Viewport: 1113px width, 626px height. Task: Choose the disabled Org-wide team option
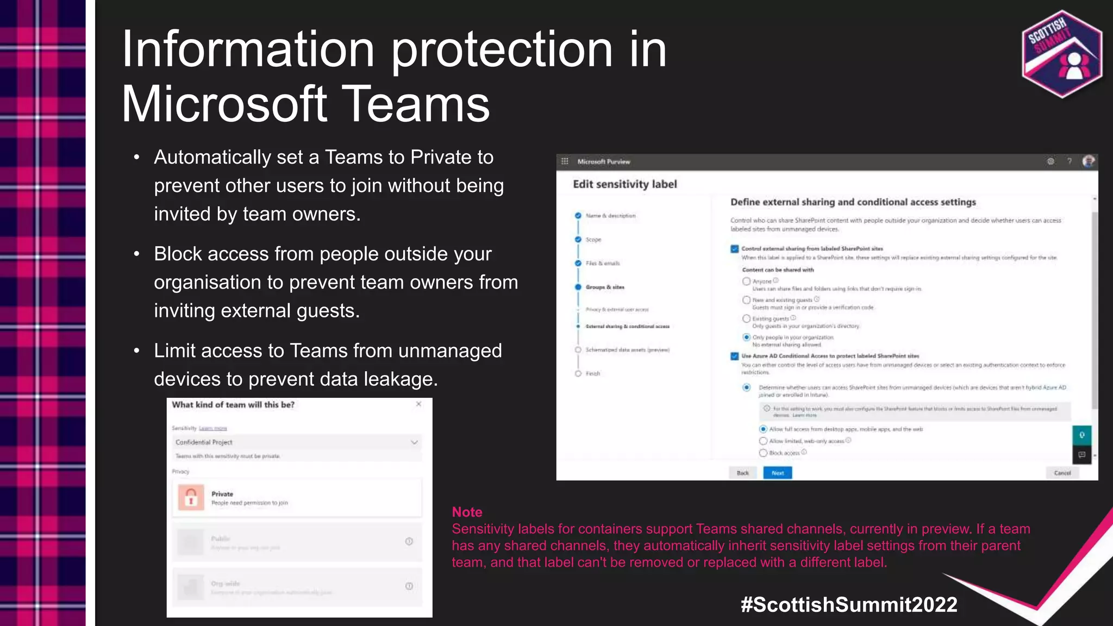click(x=297, y=586)
